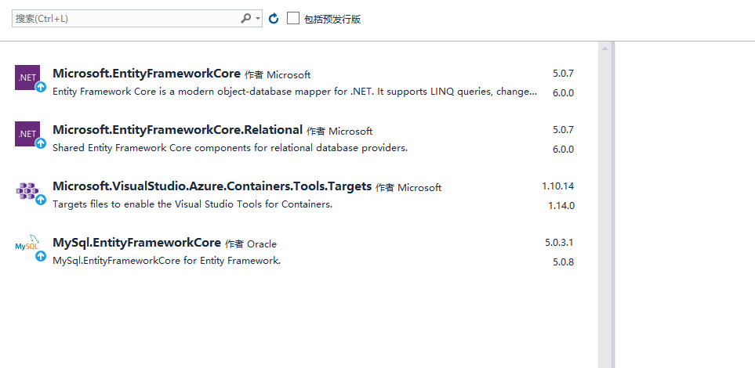The height and width of the screenshot is (368, 755).
Task: Click the EntityFrameworkCore.Relational .NET package icon
Action: point(27,134)
